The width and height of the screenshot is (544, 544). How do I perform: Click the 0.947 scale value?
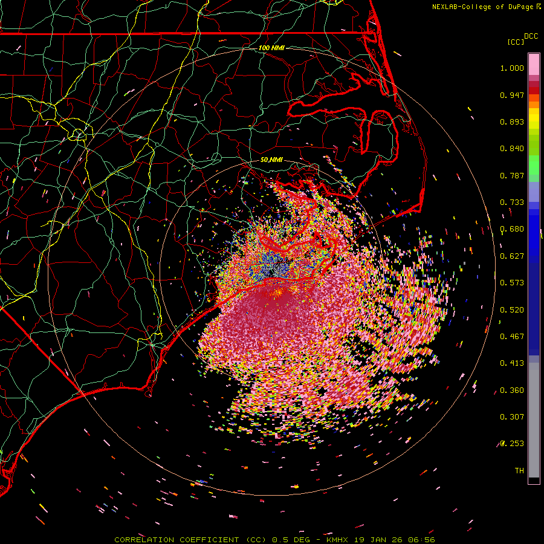click(512, 95)
